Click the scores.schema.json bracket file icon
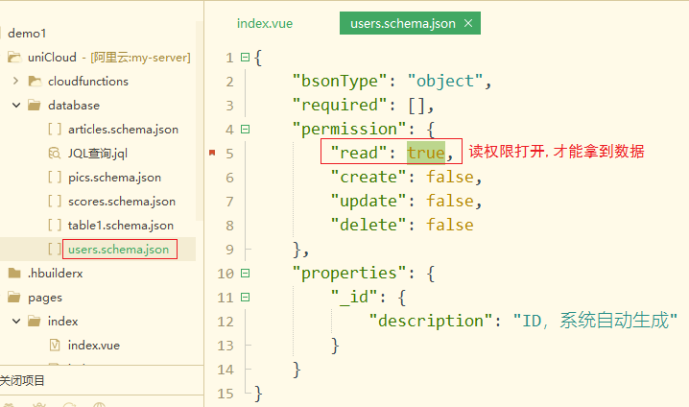689x407 pixels. [55, 202]
